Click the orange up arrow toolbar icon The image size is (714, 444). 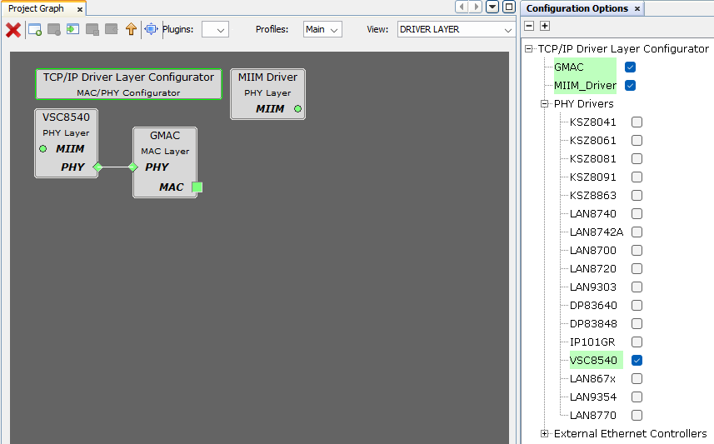(x=131, y=29)
